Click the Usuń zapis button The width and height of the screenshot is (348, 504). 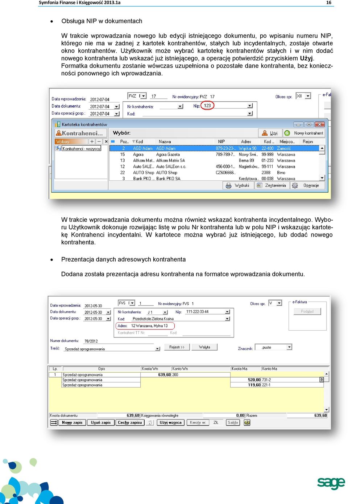point(101,422)
